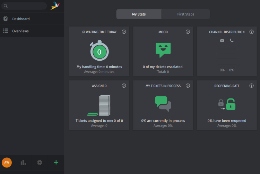
Task: Show help for My Tickets In Process
Action: tap(188, 86)
